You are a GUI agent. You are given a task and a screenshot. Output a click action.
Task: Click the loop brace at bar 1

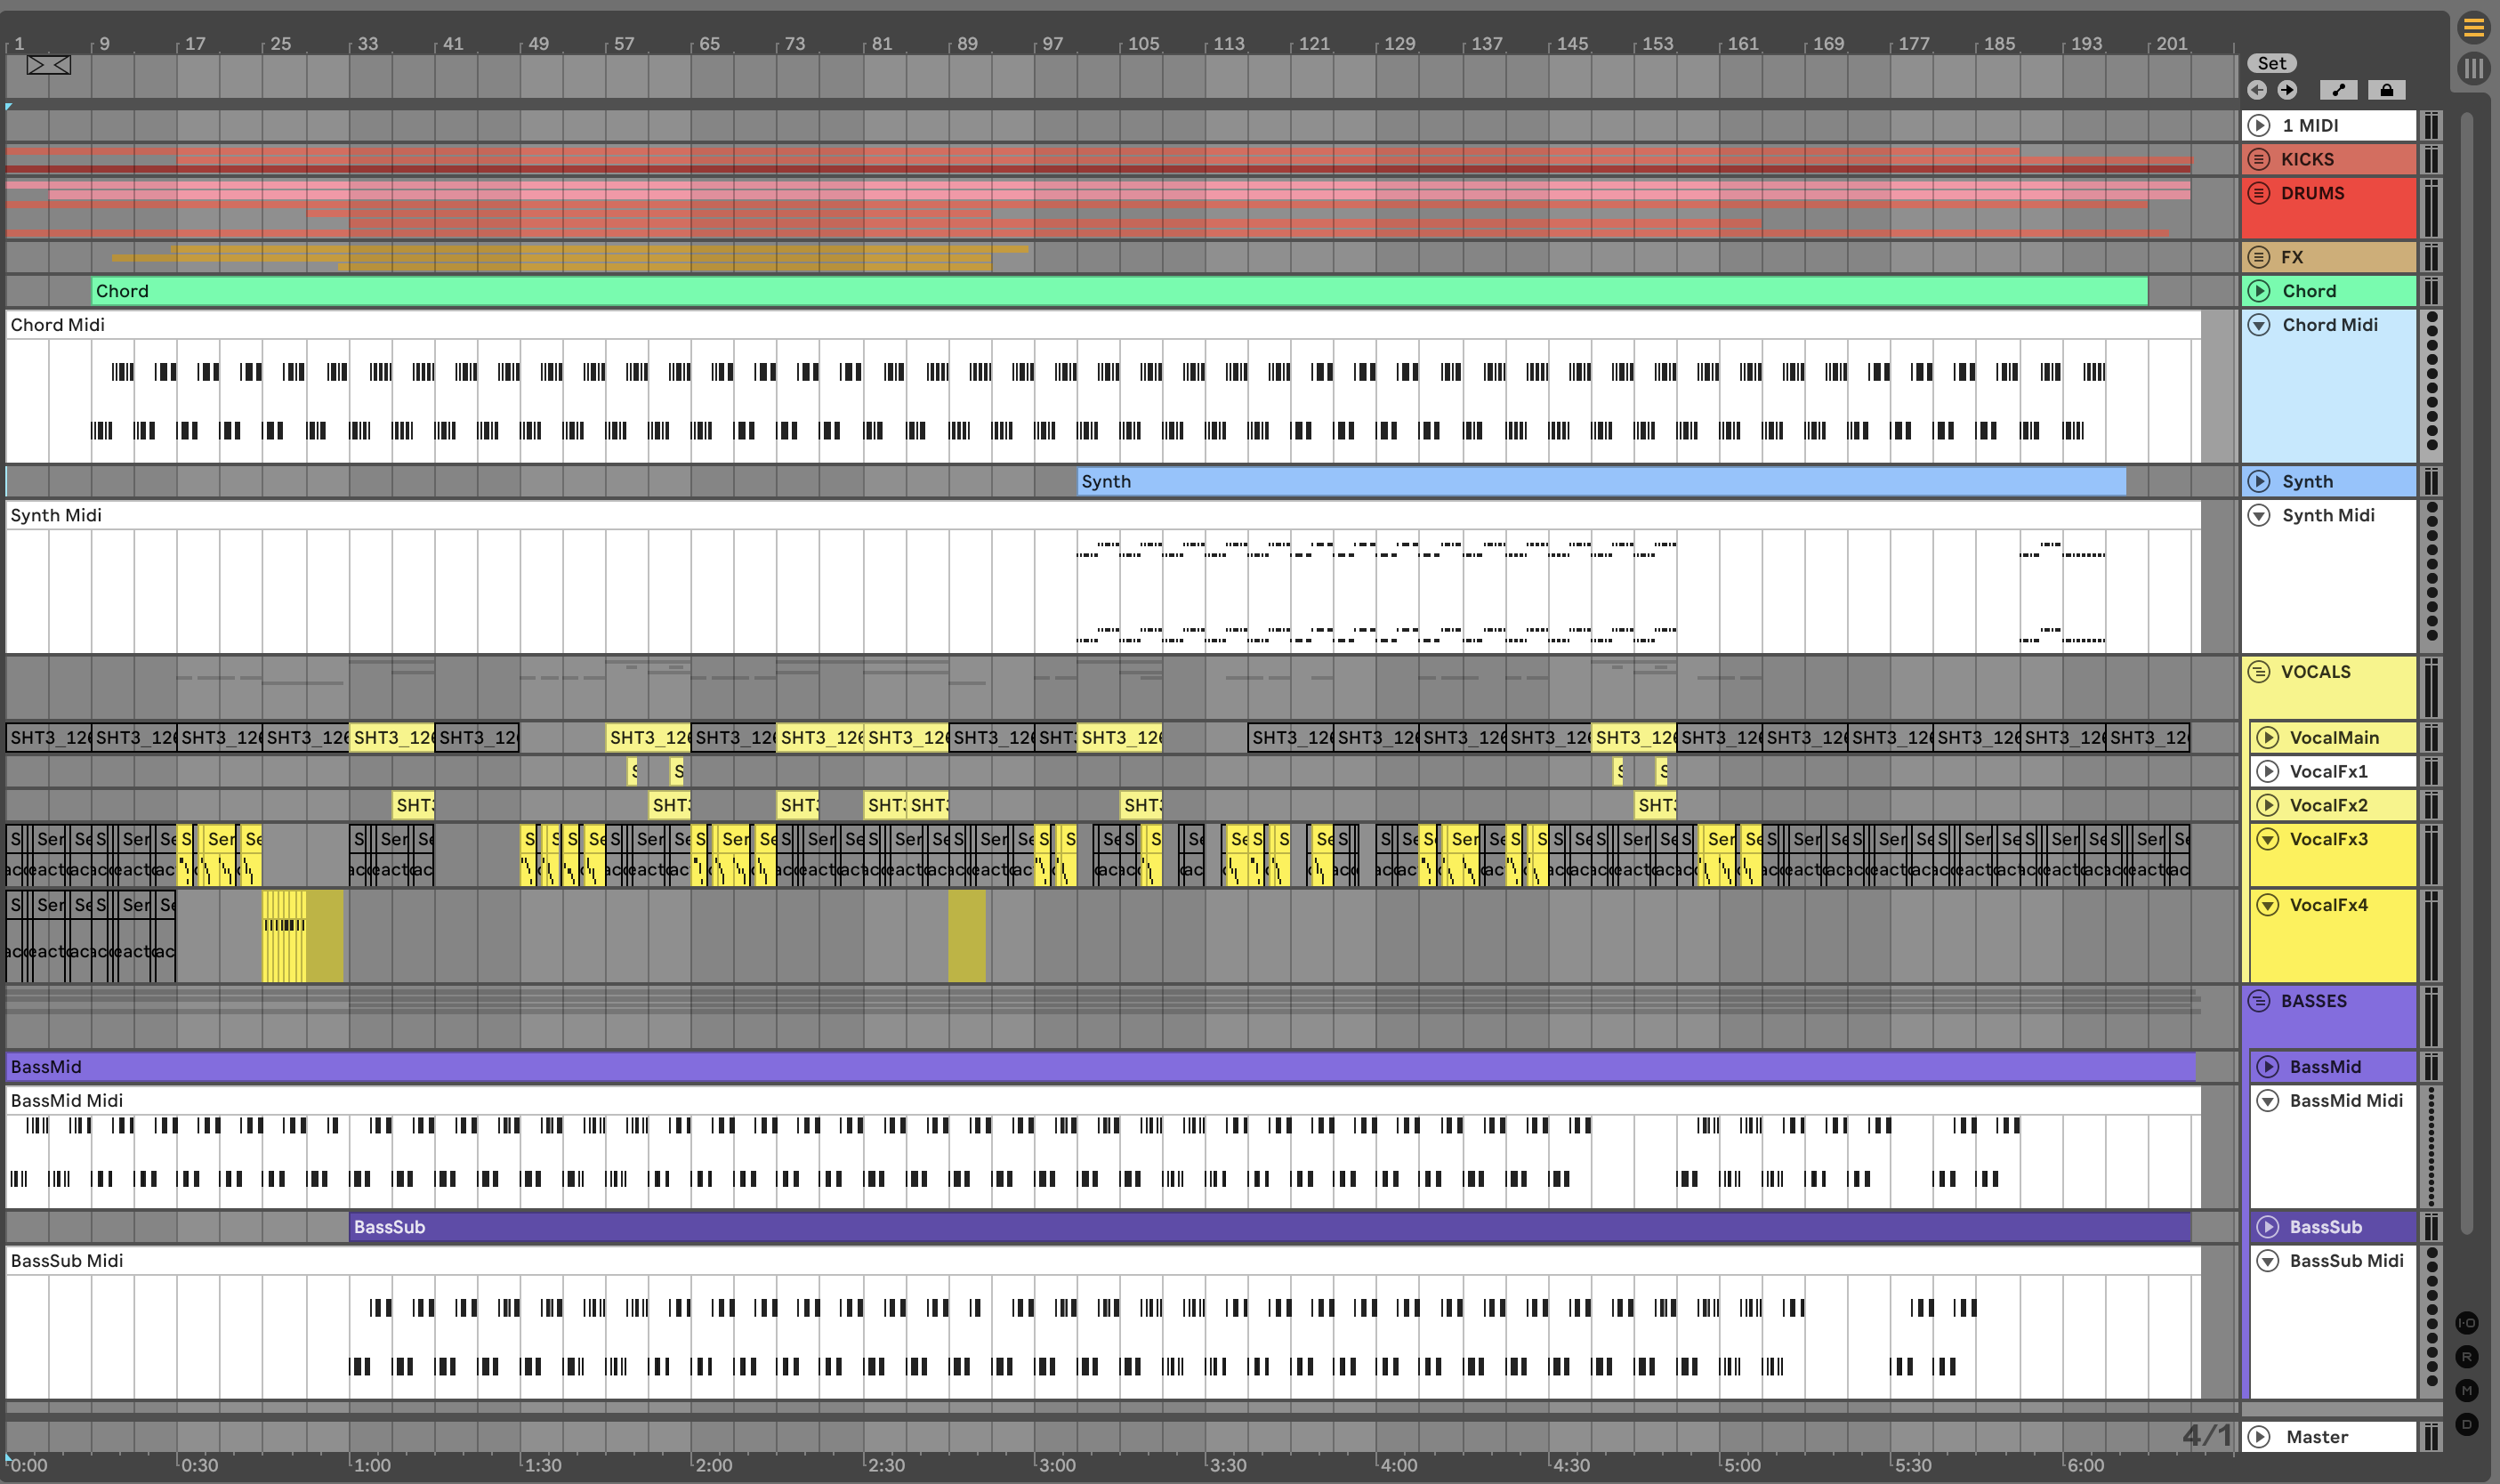click(x=48, y=65)
